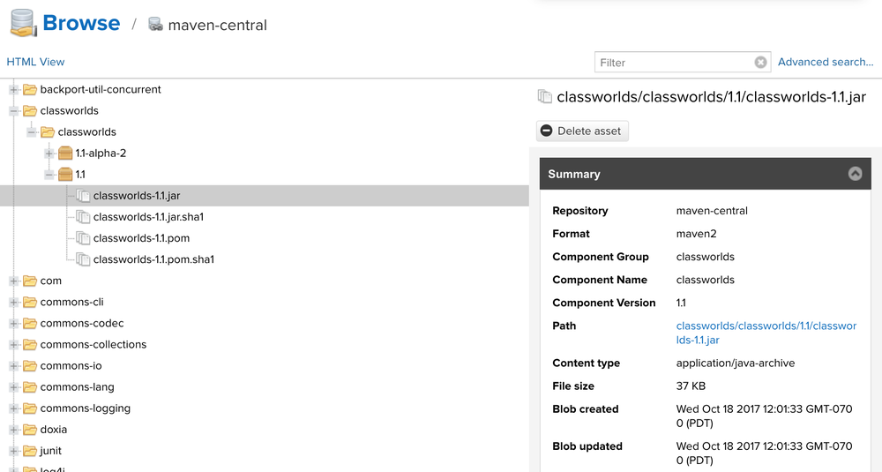This screenshot has height=472, width=882.
Task: Click the classworlds-1.1.pom asset file icon
Action: point(83,238)
